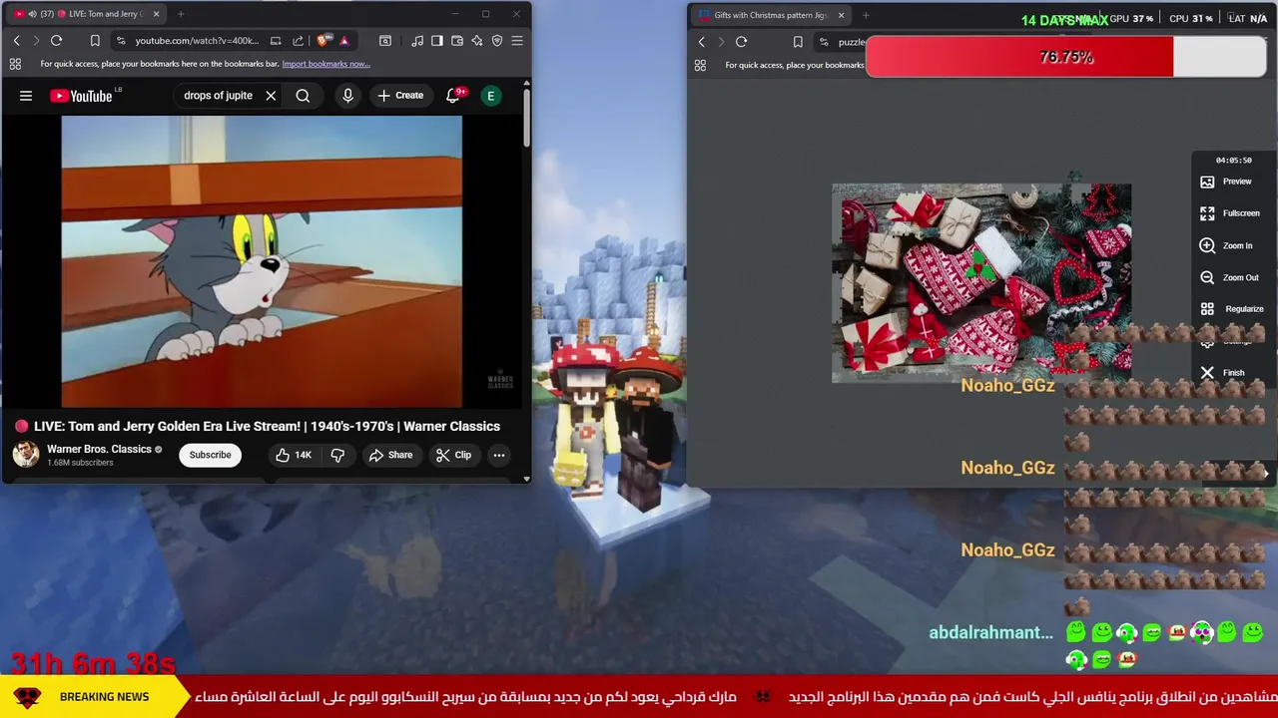Toggle the browser sidebar panel
This screenshot has height=718, width=1278.
[x=436, y=41]
